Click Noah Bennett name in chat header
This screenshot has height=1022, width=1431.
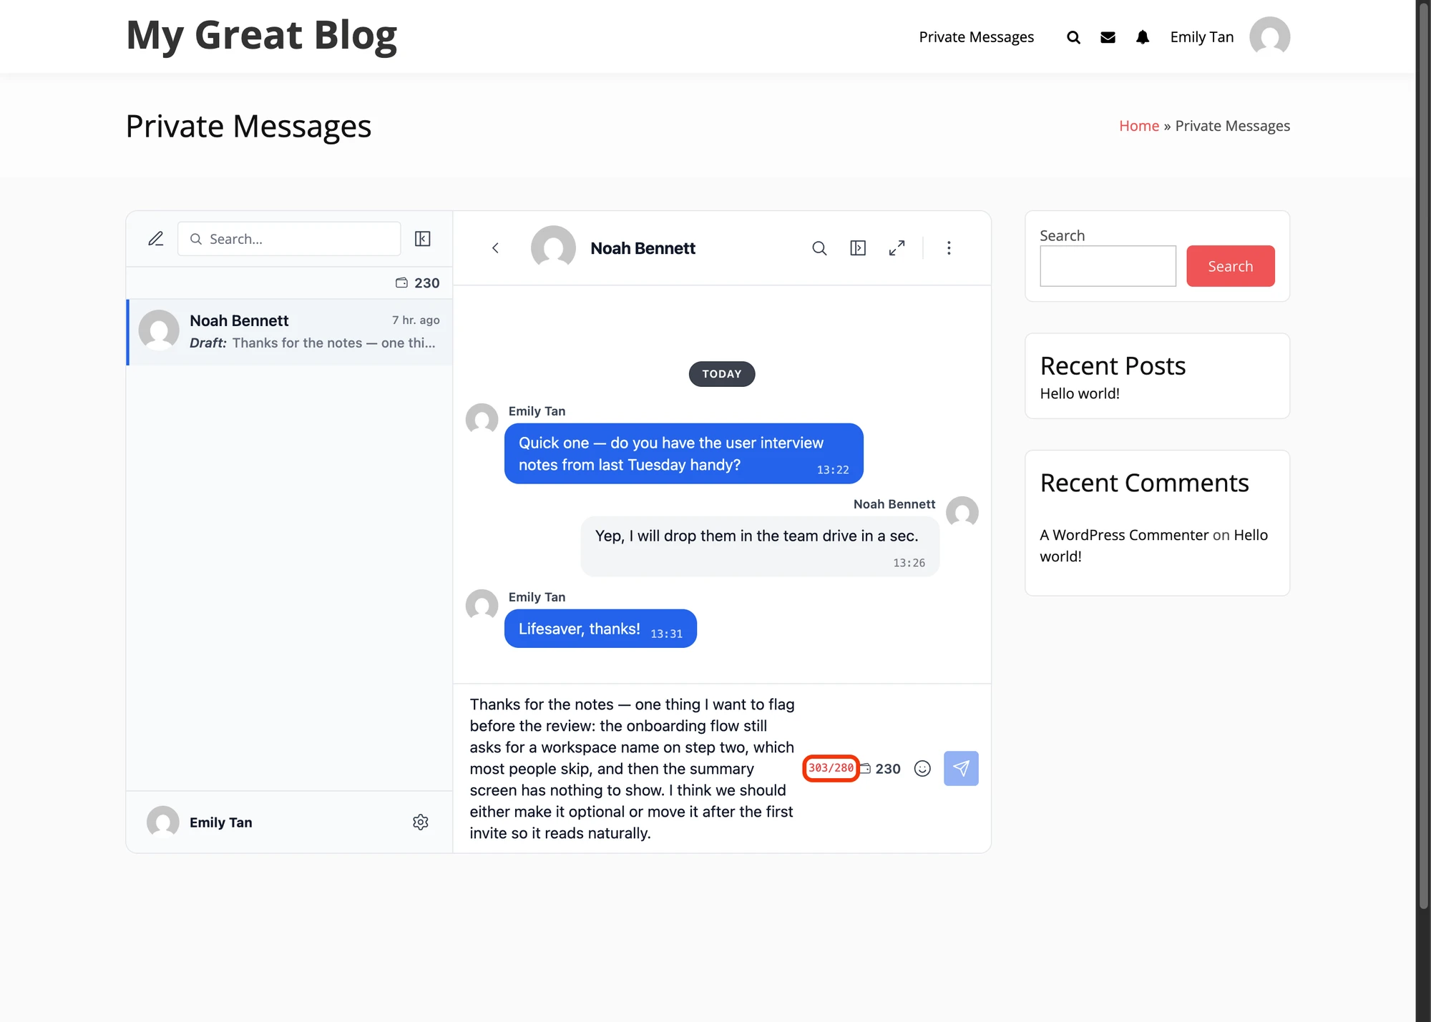(x=643, y=248)
